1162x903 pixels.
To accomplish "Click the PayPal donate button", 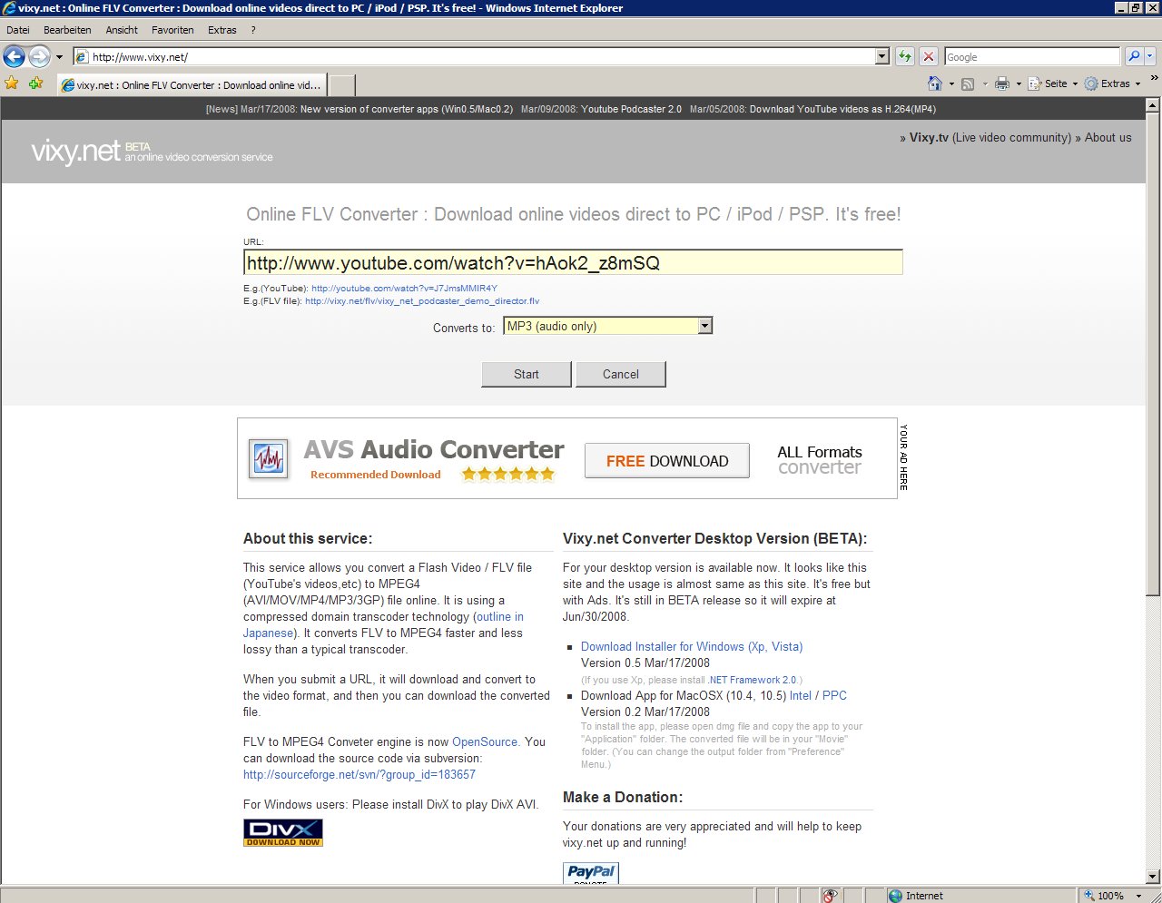I will [591, 873].
